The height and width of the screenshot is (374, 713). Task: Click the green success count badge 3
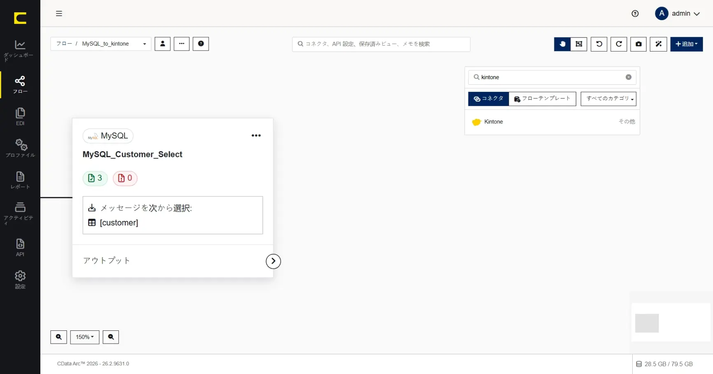click(x=95, y=178)
